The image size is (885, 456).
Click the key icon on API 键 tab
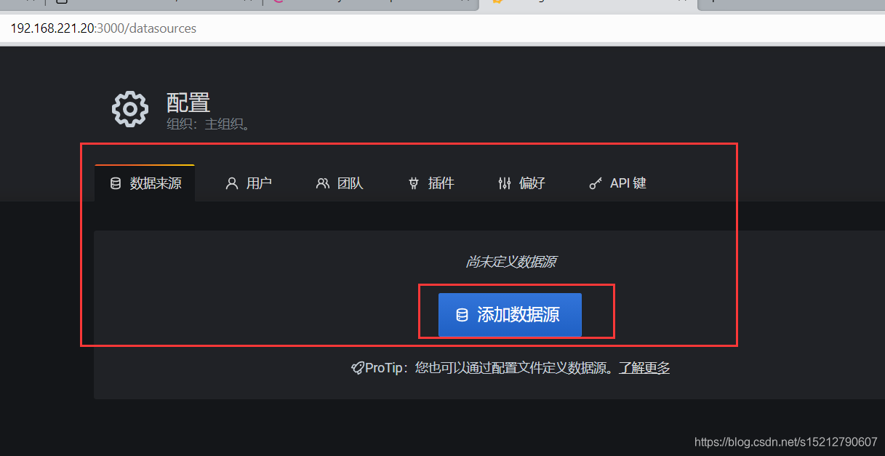(596, 183)
